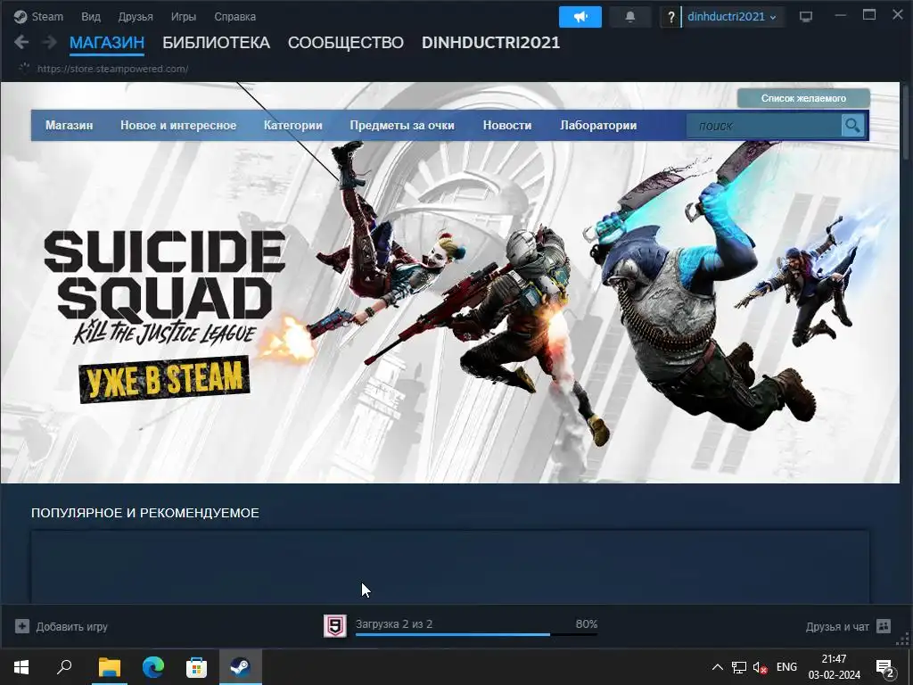This screenshot has height=685, width=913.
Task: Click the ПОПУЛЯРНОЕ И РЕКОМЕНДУЕМОЕ heading
Action: point(145,513)
